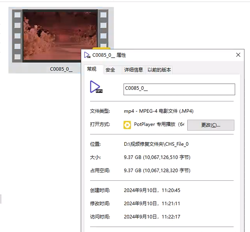
Task: Click the 修改时间 label
Action: point(100,203)
